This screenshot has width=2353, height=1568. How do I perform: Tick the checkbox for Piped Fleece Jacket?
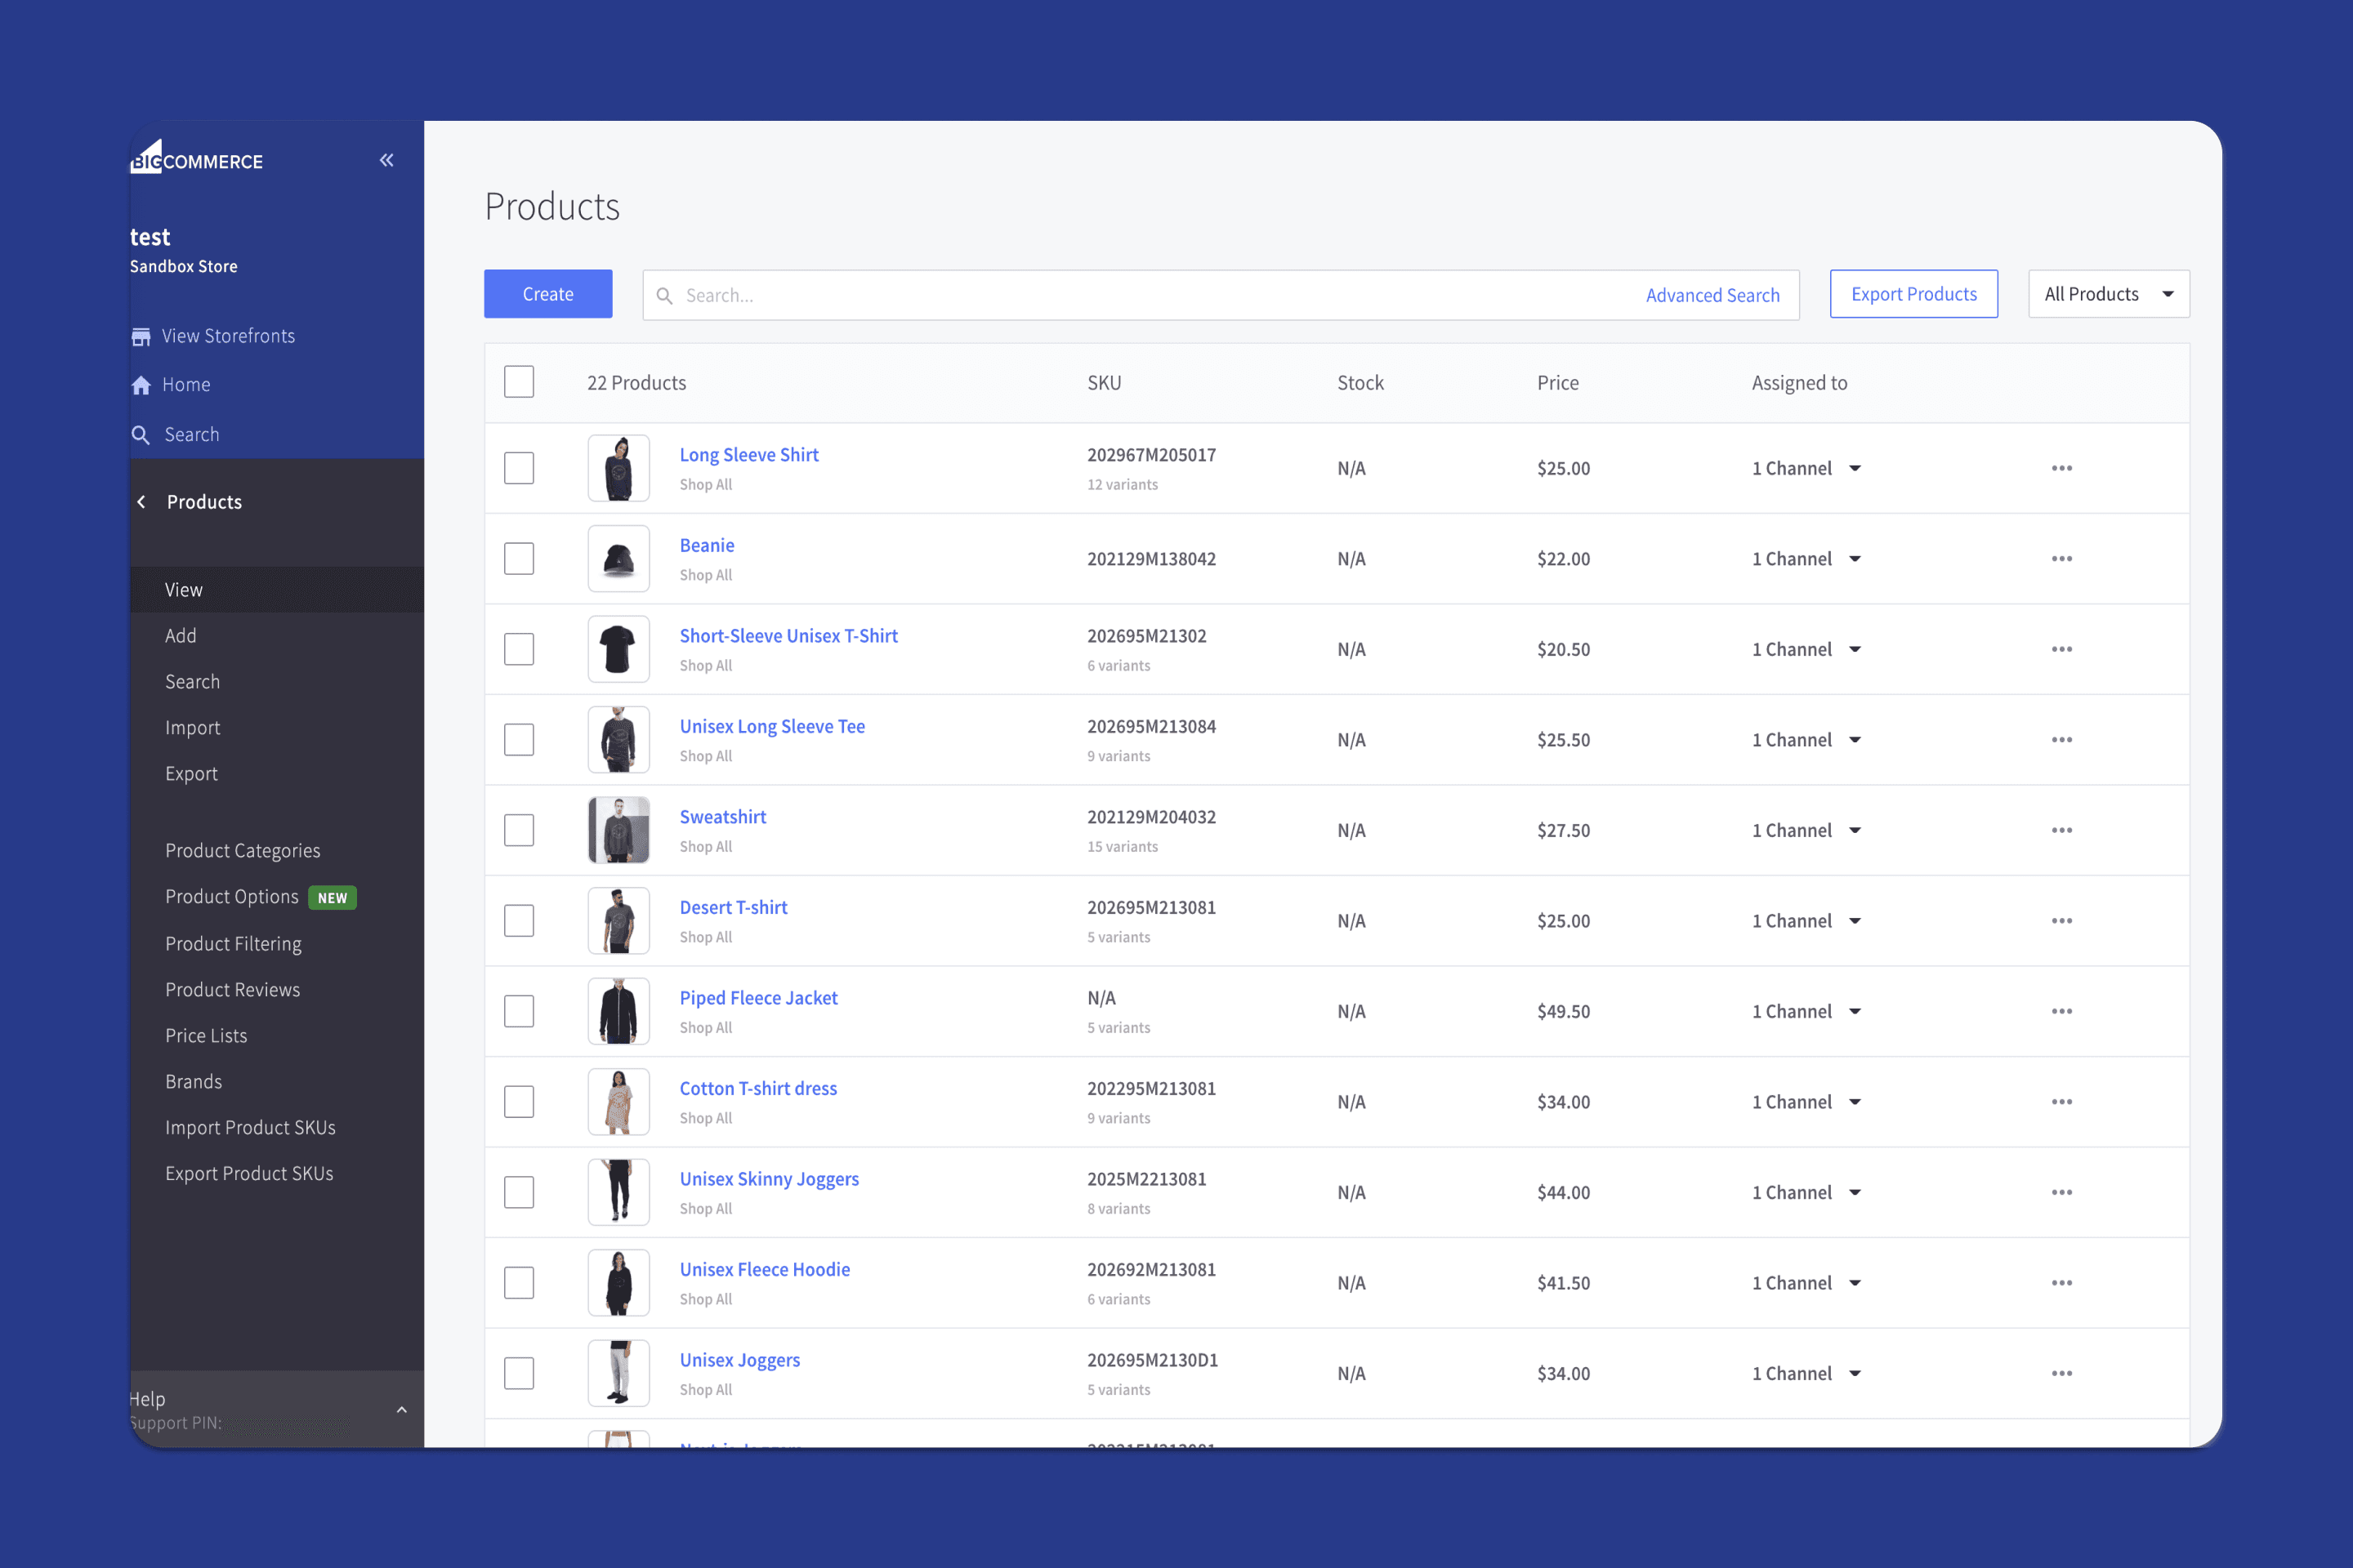(x=518, y=1011)
